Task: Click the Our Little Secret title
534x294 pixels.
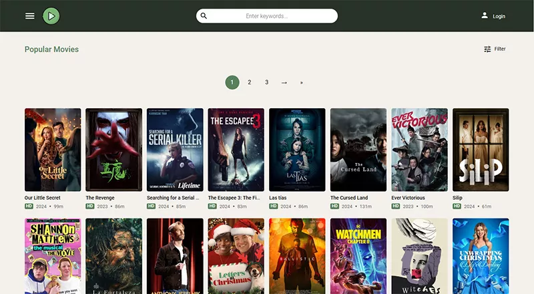Action: coord(42,198)
